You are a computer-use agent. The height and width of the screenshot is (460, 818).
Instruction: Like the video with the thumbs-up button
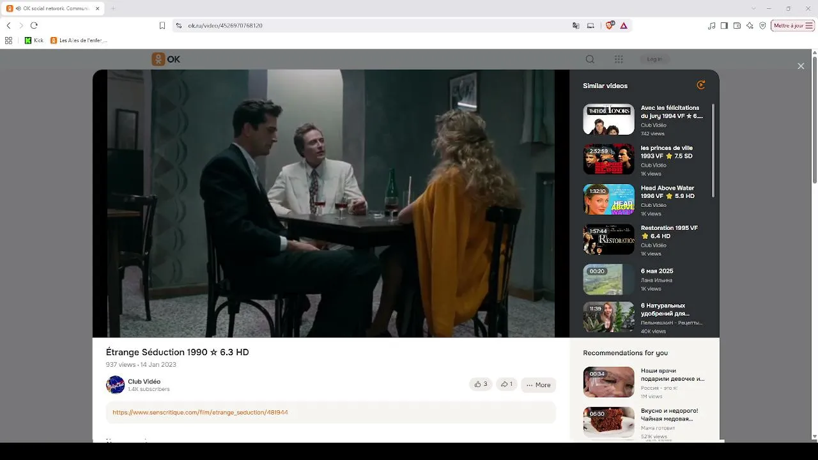coord(481,385)
